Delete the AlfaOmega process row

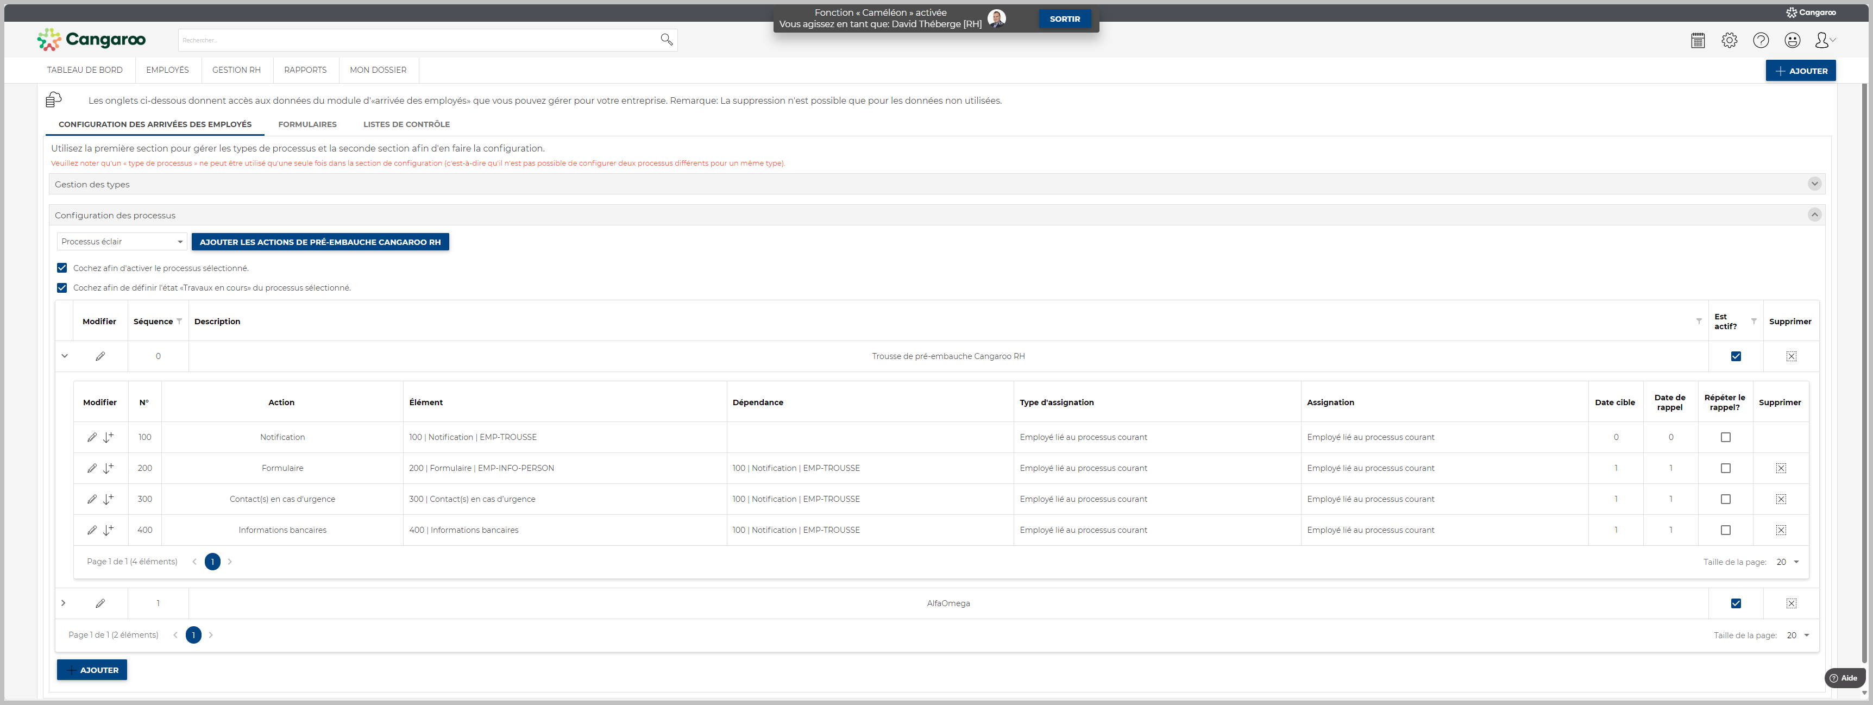(1791, 603)
